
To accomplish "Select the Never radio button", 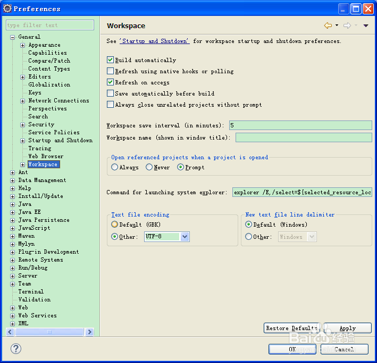I will coord(149,167).
